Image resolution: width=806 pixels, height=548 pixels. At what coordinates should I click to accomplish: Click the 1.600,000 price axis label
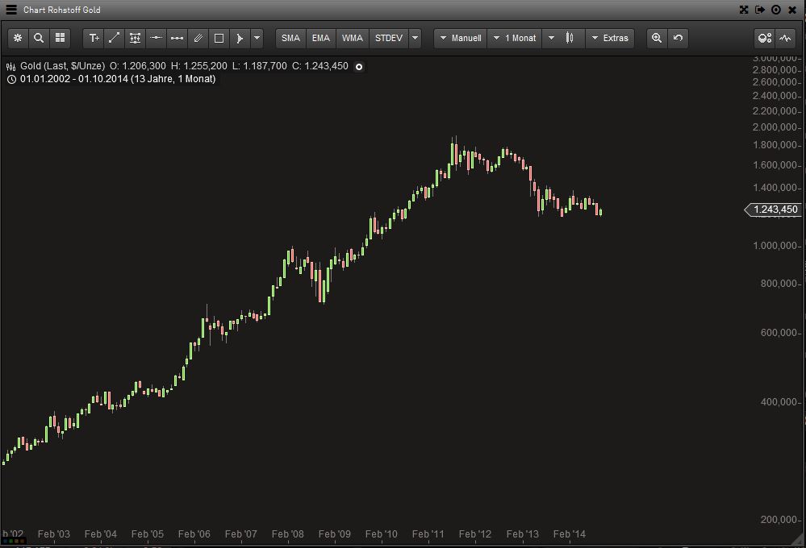click(776, 165)
